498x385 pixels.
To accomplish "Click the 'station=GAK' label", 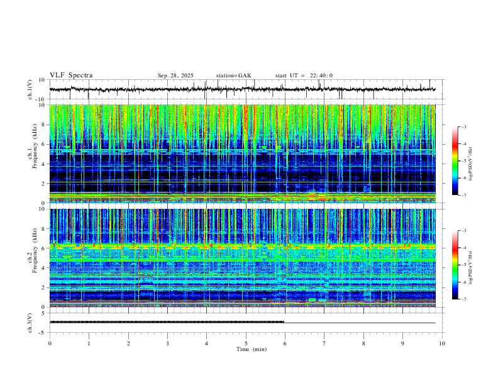I will click(233, 75).
